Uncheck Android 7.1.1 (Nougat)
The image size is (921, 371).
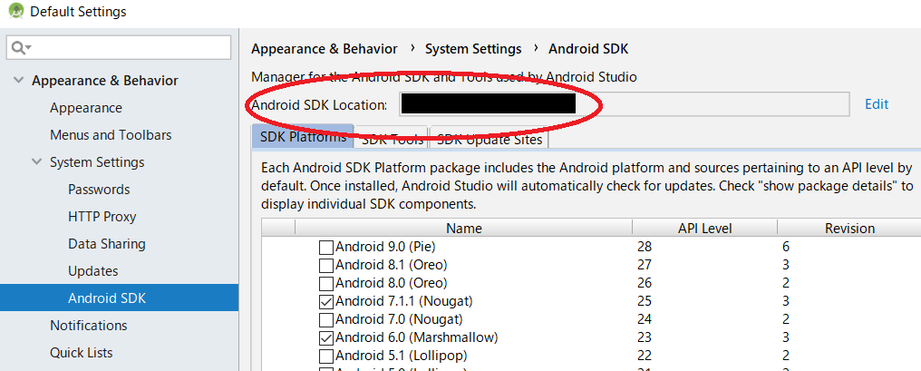point(326,301)
